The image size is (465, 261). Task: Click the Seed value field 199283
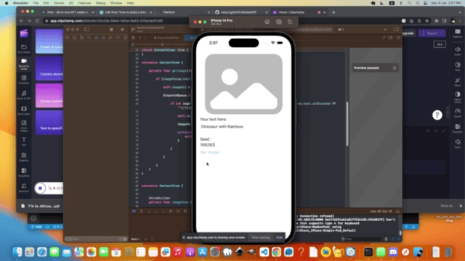tap(207, 145)
